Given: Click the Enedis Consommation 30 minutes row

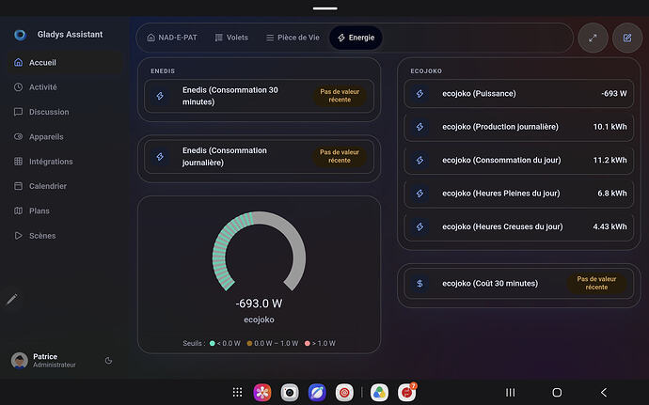Looking at the screenshot, I should pyautogui.click(x=259, y=96).
